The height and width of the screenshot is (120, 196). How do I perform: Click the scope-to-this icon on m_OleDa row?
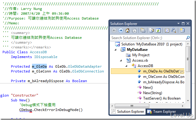point(182,72)
